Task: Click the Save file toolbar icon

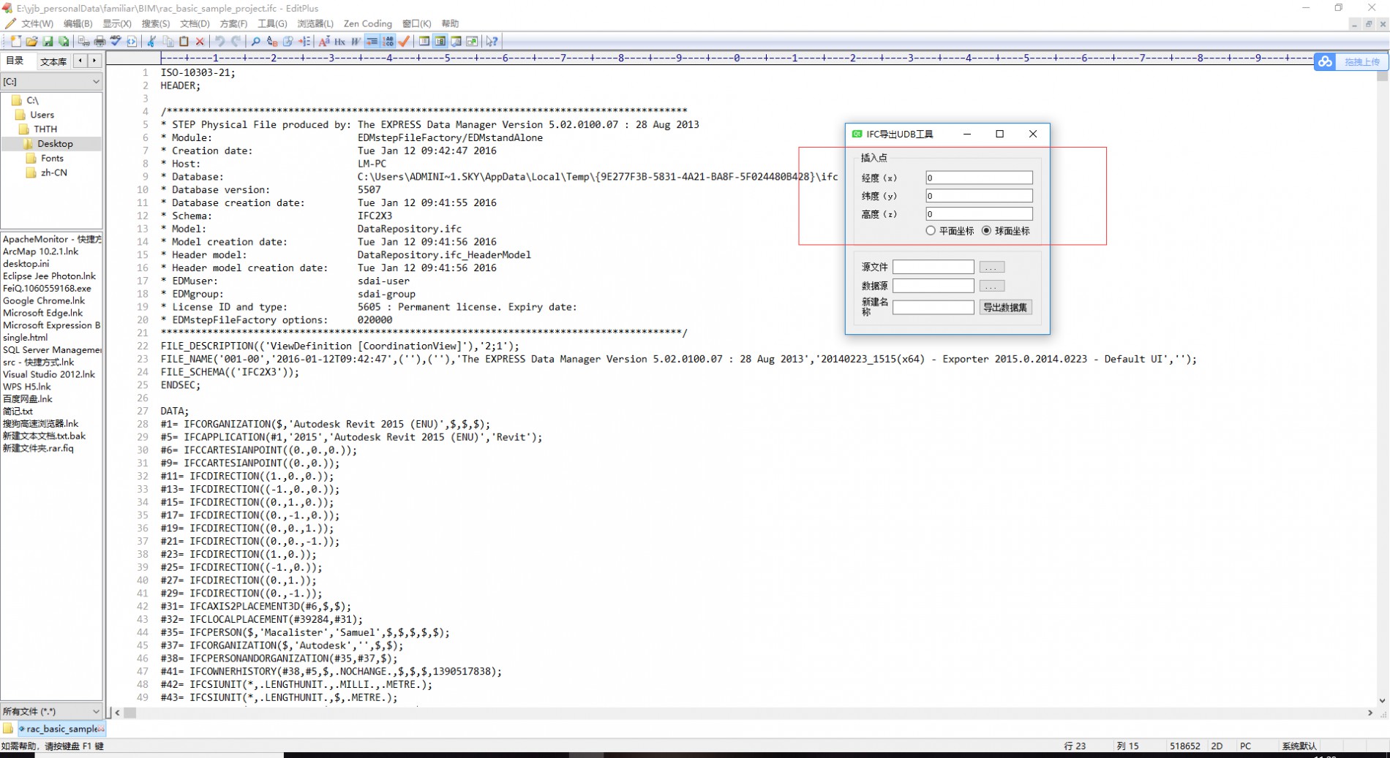Action: click(48, 42)
